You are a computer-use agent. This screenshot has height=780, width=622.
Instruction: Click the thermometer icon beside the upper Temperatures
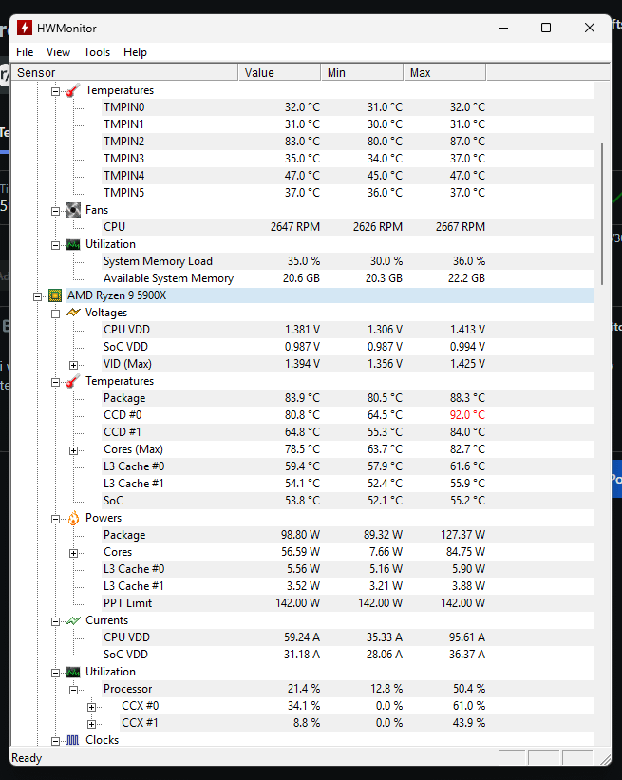pos(73,90)
